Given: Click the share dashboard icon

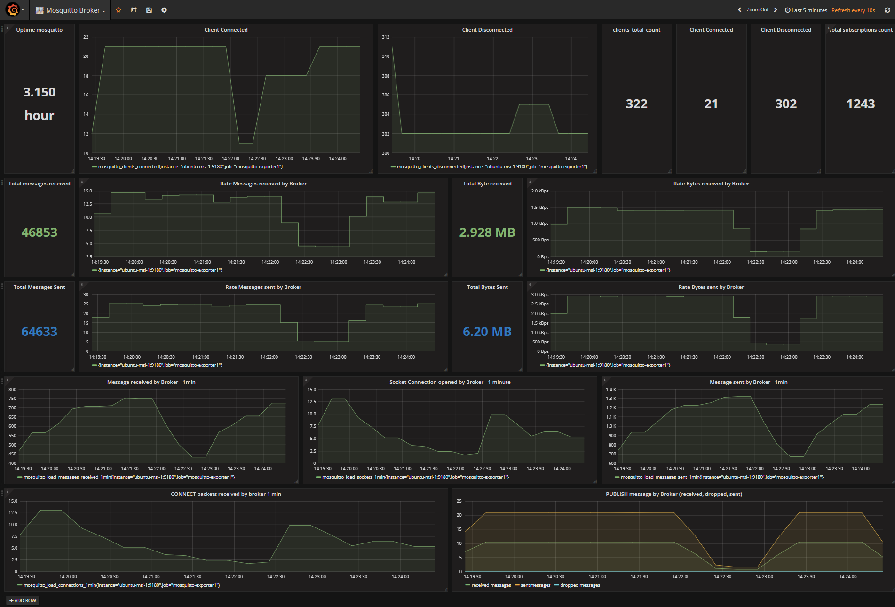Looking at the screenshot, I should [134, 10].
